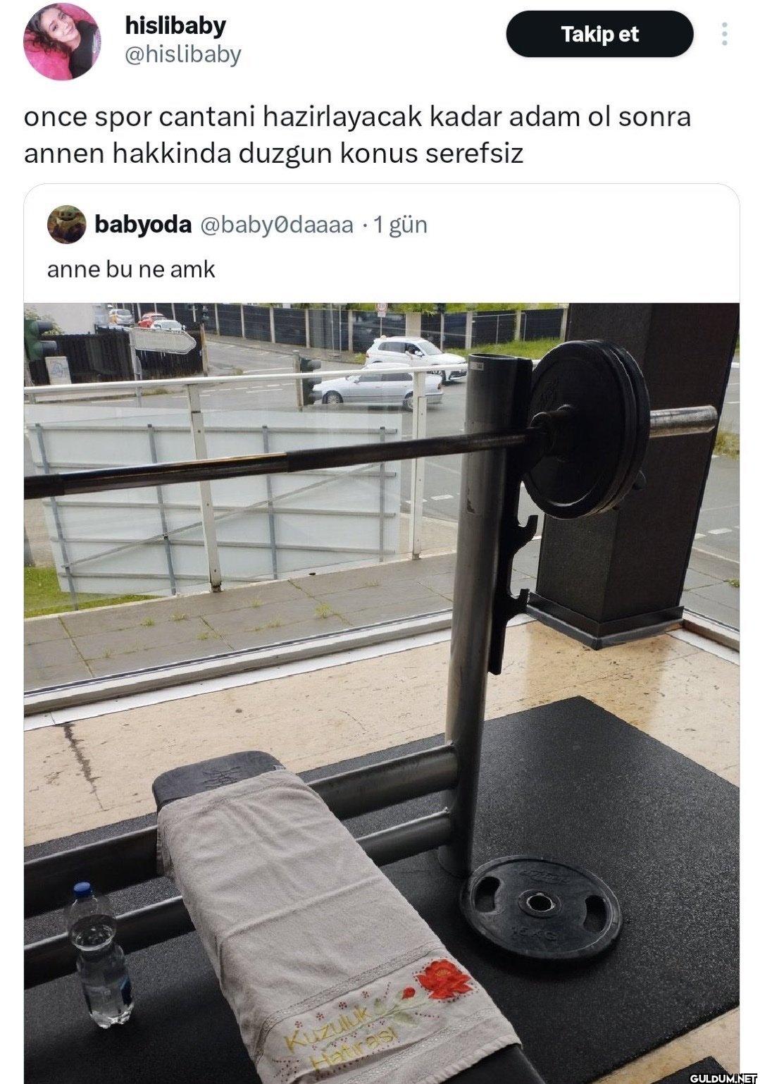Open the '1 gün' timestamp link

point(400,225)
